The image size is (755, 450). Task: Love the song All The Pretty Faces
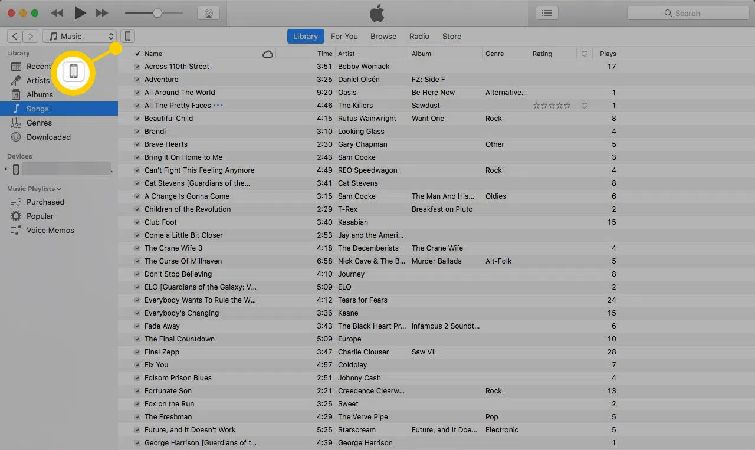pyautogui.click(x=585, y=106)
